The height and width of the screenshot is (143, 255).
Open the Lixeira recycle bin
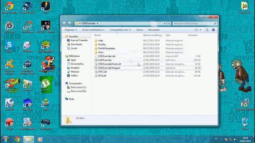click(245, 124)
